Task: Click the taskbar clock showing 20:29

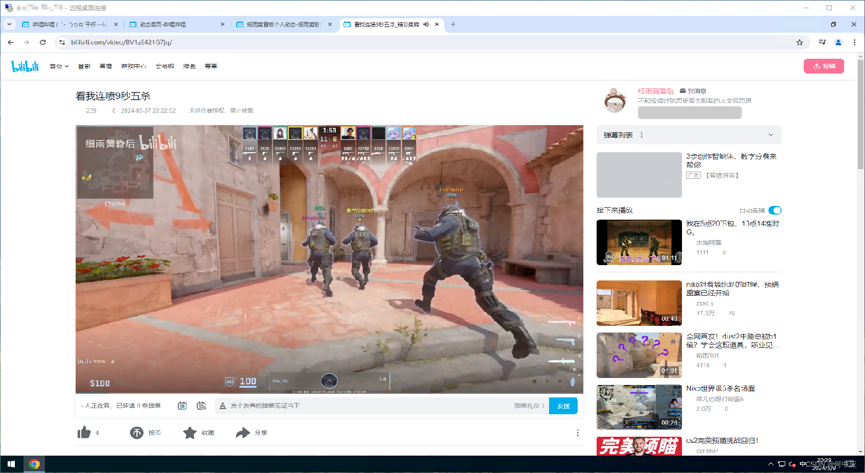Action: click(x=824, y=464)
